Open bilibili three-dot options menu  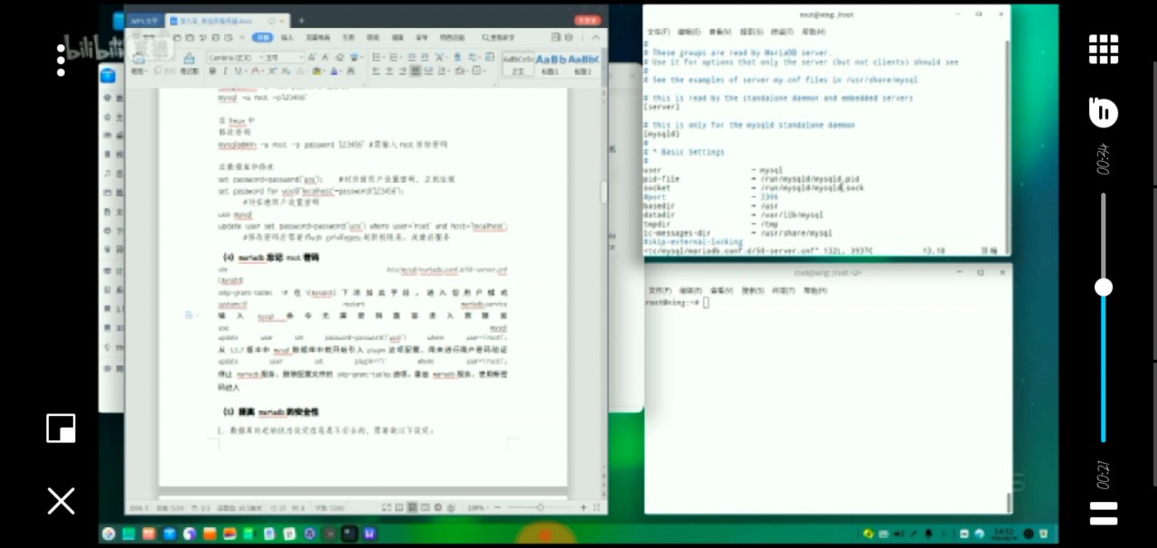click(x=61, y=60)
